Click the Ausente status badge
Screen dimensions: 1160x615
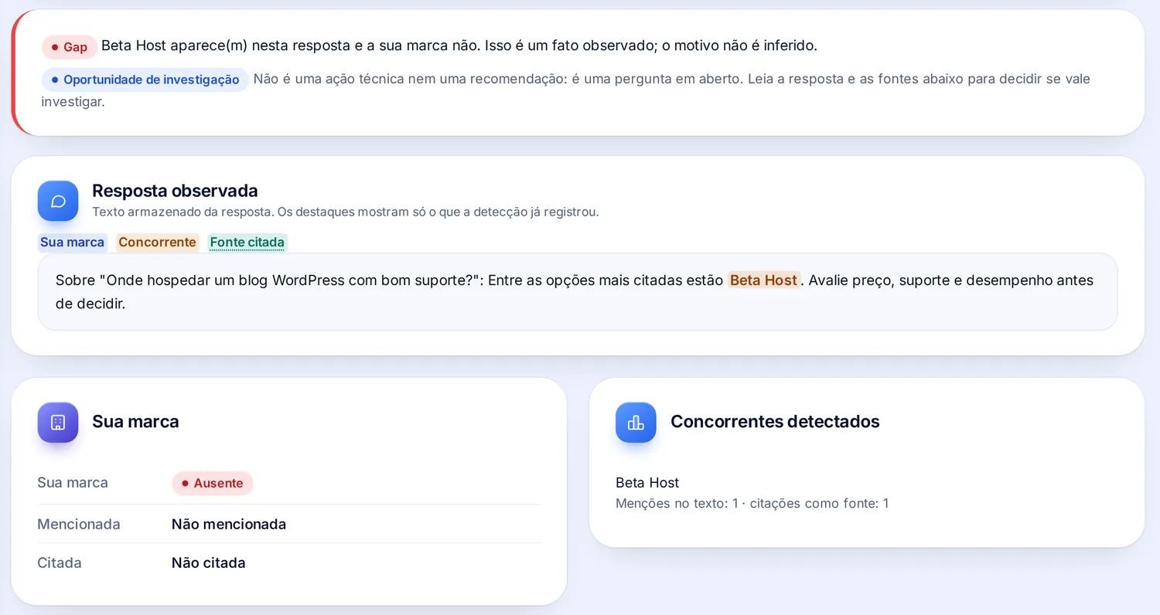(213, 484)
